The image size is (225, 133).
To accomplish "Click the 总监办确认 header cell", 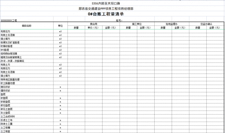I will coord(206,24).
